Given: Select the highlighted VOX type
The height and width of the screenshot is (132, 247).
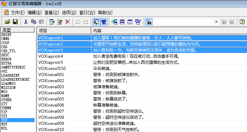Looking at the screenshot, I should pos(18,120).
